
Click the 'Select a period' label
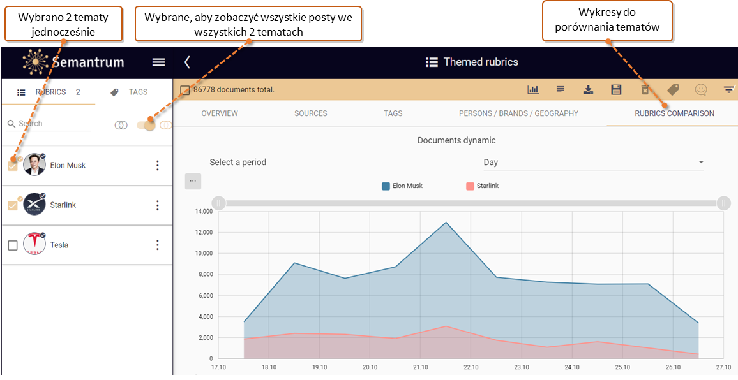(237, 162)
